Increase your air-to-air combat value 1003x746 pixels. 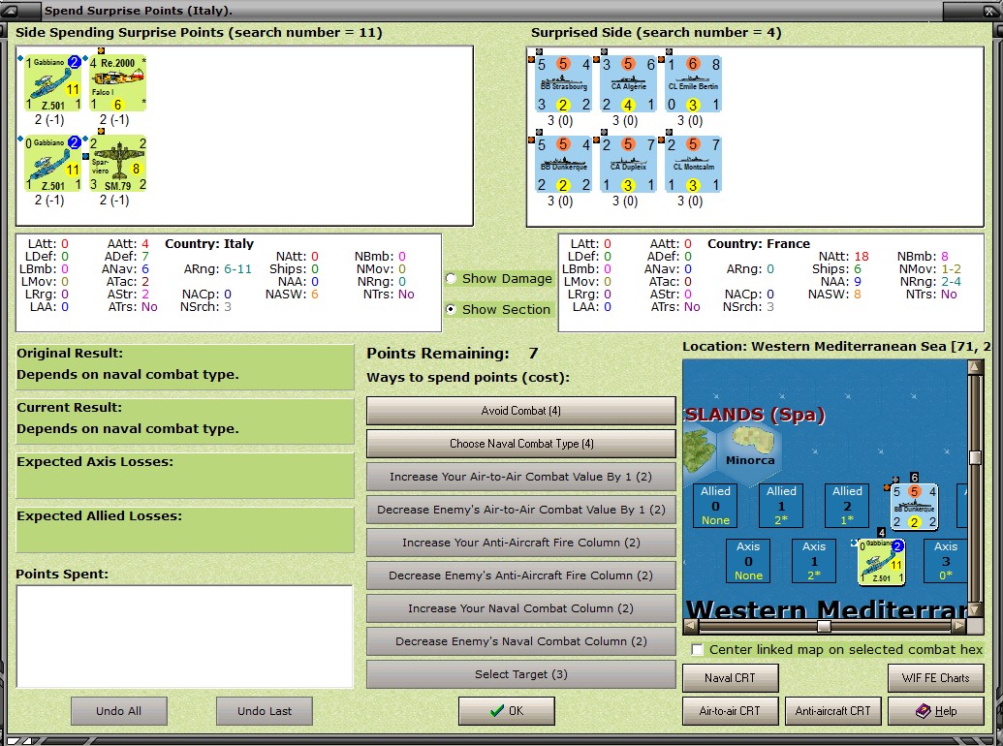520,477
